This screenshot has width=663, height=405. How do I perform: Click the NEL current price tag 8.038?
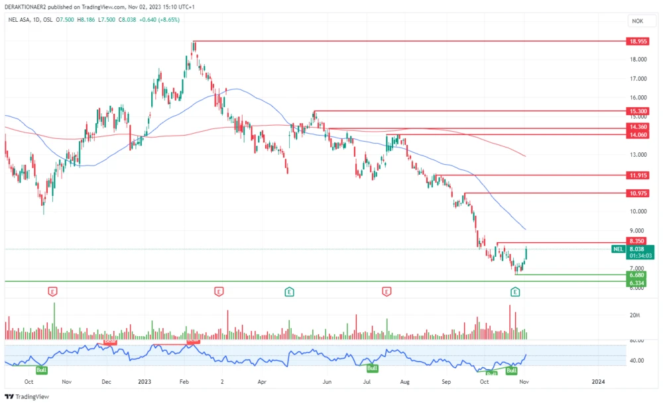point(638,249)
